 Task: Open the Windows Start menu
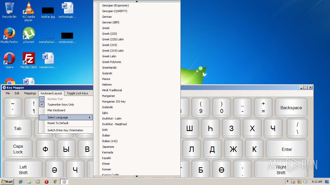tap(7, 182)
